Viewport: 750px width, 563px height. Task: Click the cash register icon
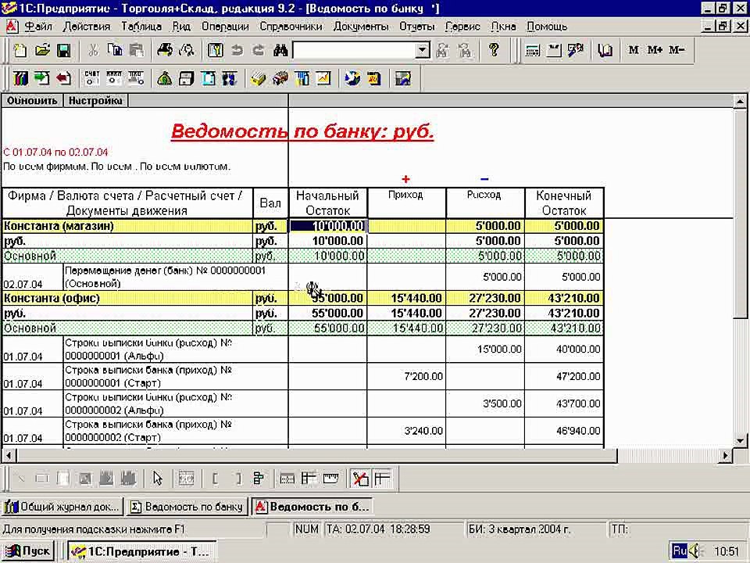coord(186,78)
